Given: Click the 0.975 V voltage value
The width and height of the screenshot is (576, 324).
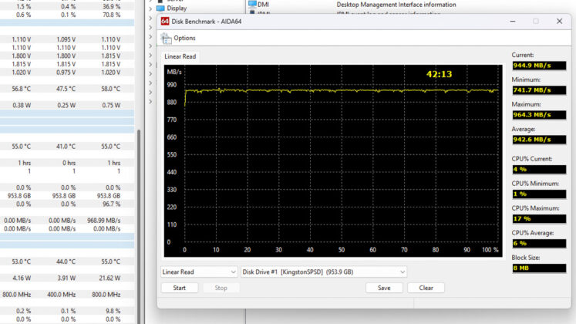Looking at the screenshot, I should click(x=66, y=73).
